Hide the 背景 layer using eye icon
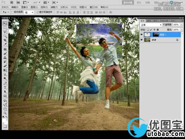The image size is (185, 139). tap(142, 40)
